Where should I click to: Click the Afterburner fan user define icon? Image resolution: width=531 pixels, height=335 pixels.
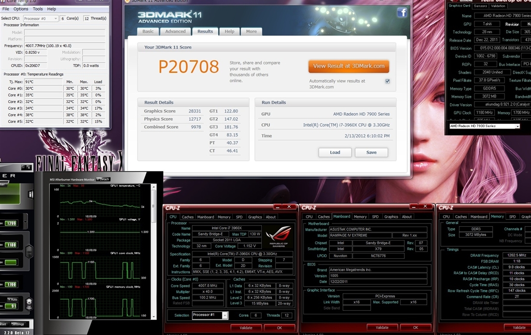pos(29,304)
